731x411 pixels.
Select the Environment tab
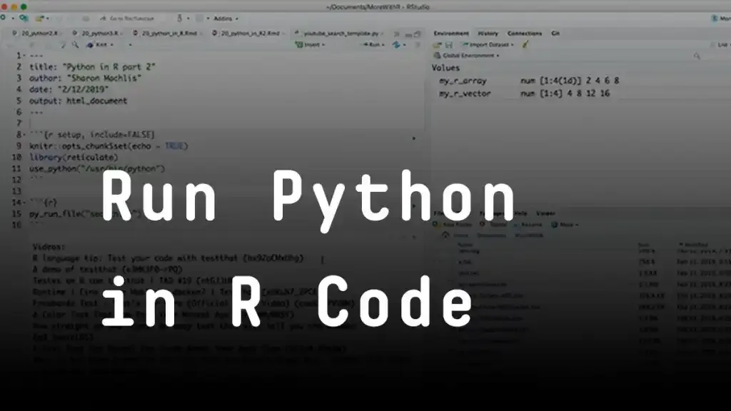[x=451, y=34]
